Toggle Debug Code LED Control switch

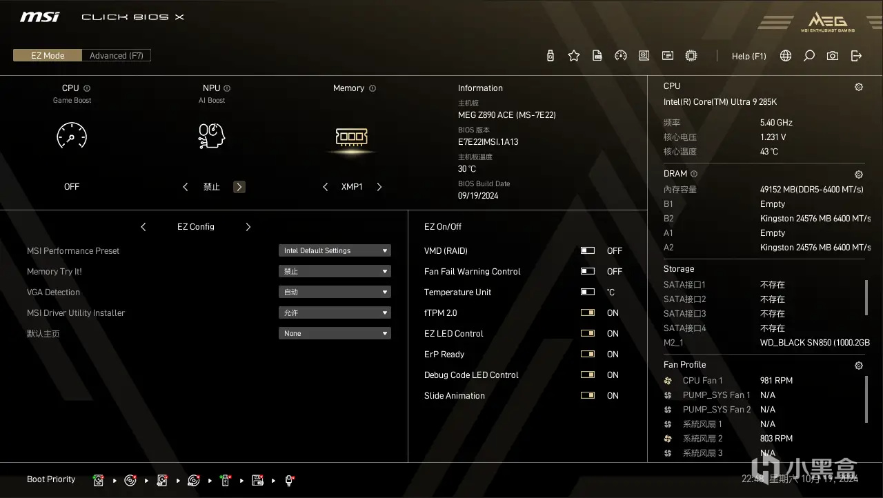click(588, 375)
